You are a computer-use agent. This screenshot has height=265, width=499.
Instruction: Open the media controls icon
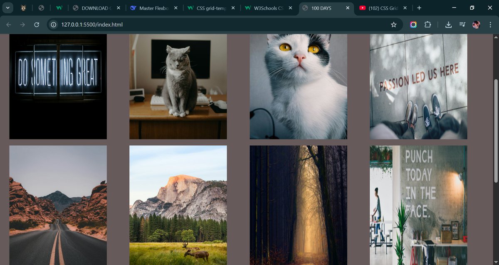click(x=462, y=25)
